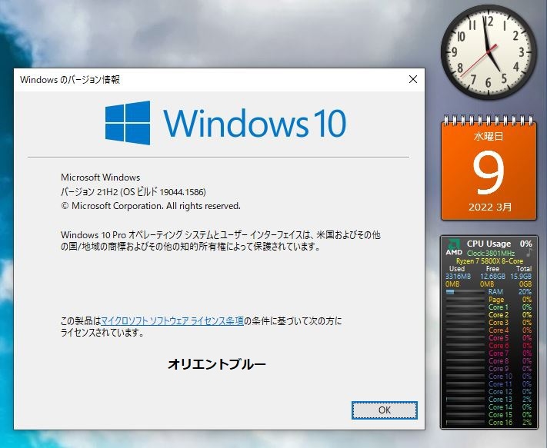Click the RAM usage bar in CPU gadget
The image size is (547, 448).
pos(465,292)
